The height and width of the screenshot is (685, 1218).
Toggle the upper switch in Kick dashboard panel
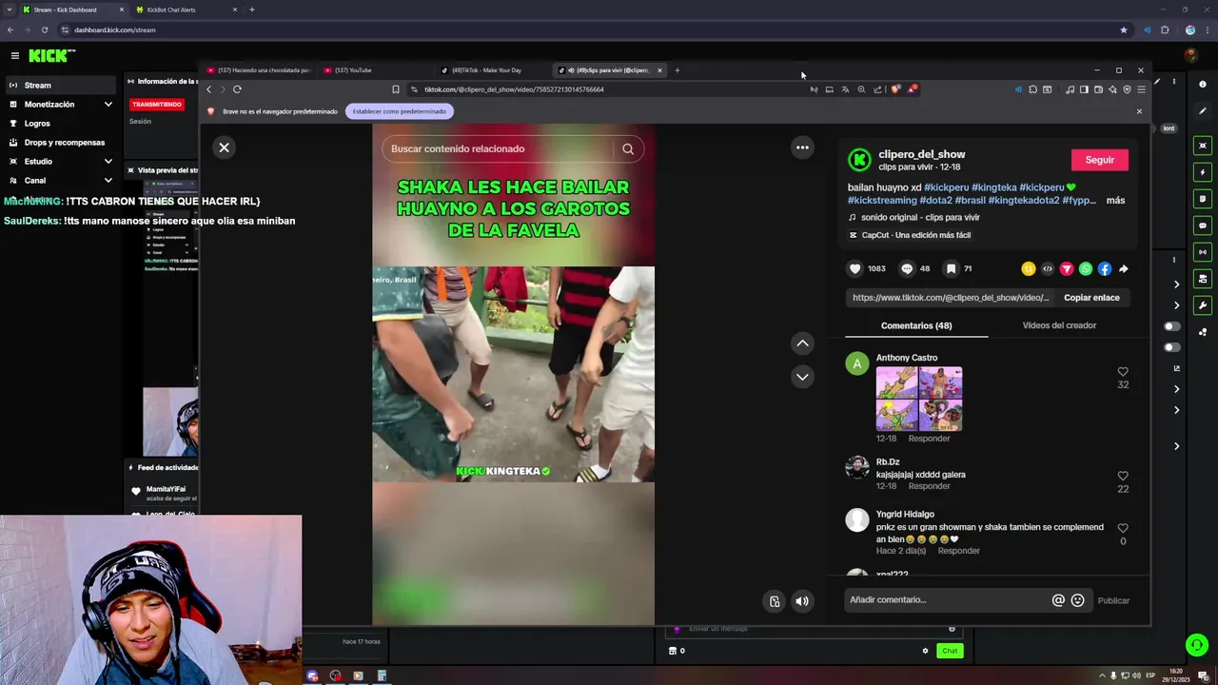[x=1171, y=326]
